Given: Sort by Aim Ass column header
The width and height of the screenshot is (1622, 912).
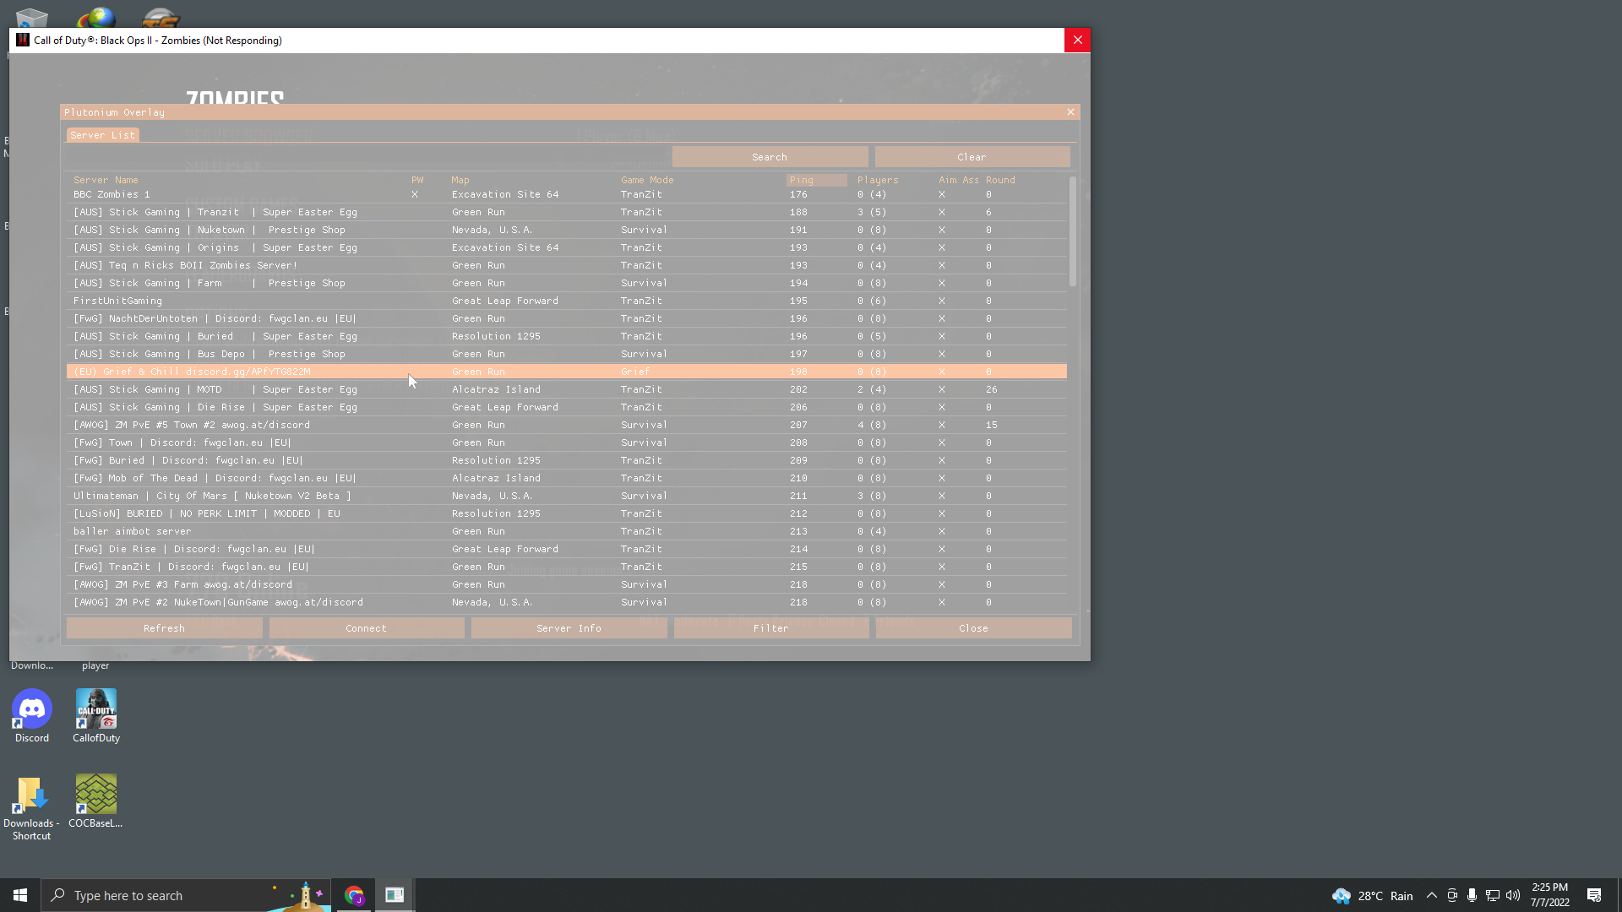Looking at the screenshot, I should point(959,180).
